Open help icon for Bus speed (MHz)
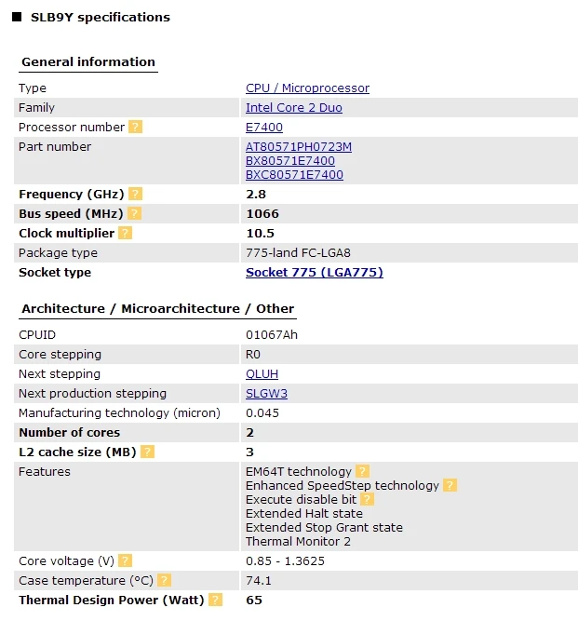578x621 pixels. 138,213
